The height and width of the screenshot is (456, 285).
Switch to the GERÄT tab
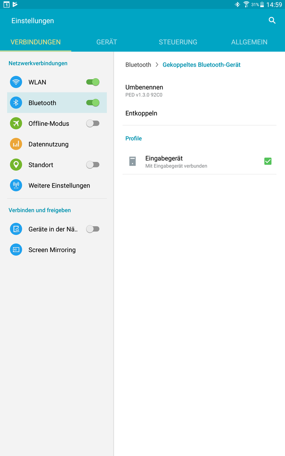[107, 42]
